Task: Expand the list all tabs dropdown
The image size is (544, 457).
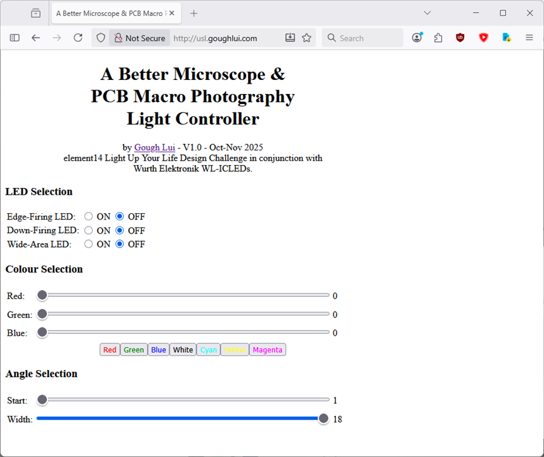Action: coord(427,13)
